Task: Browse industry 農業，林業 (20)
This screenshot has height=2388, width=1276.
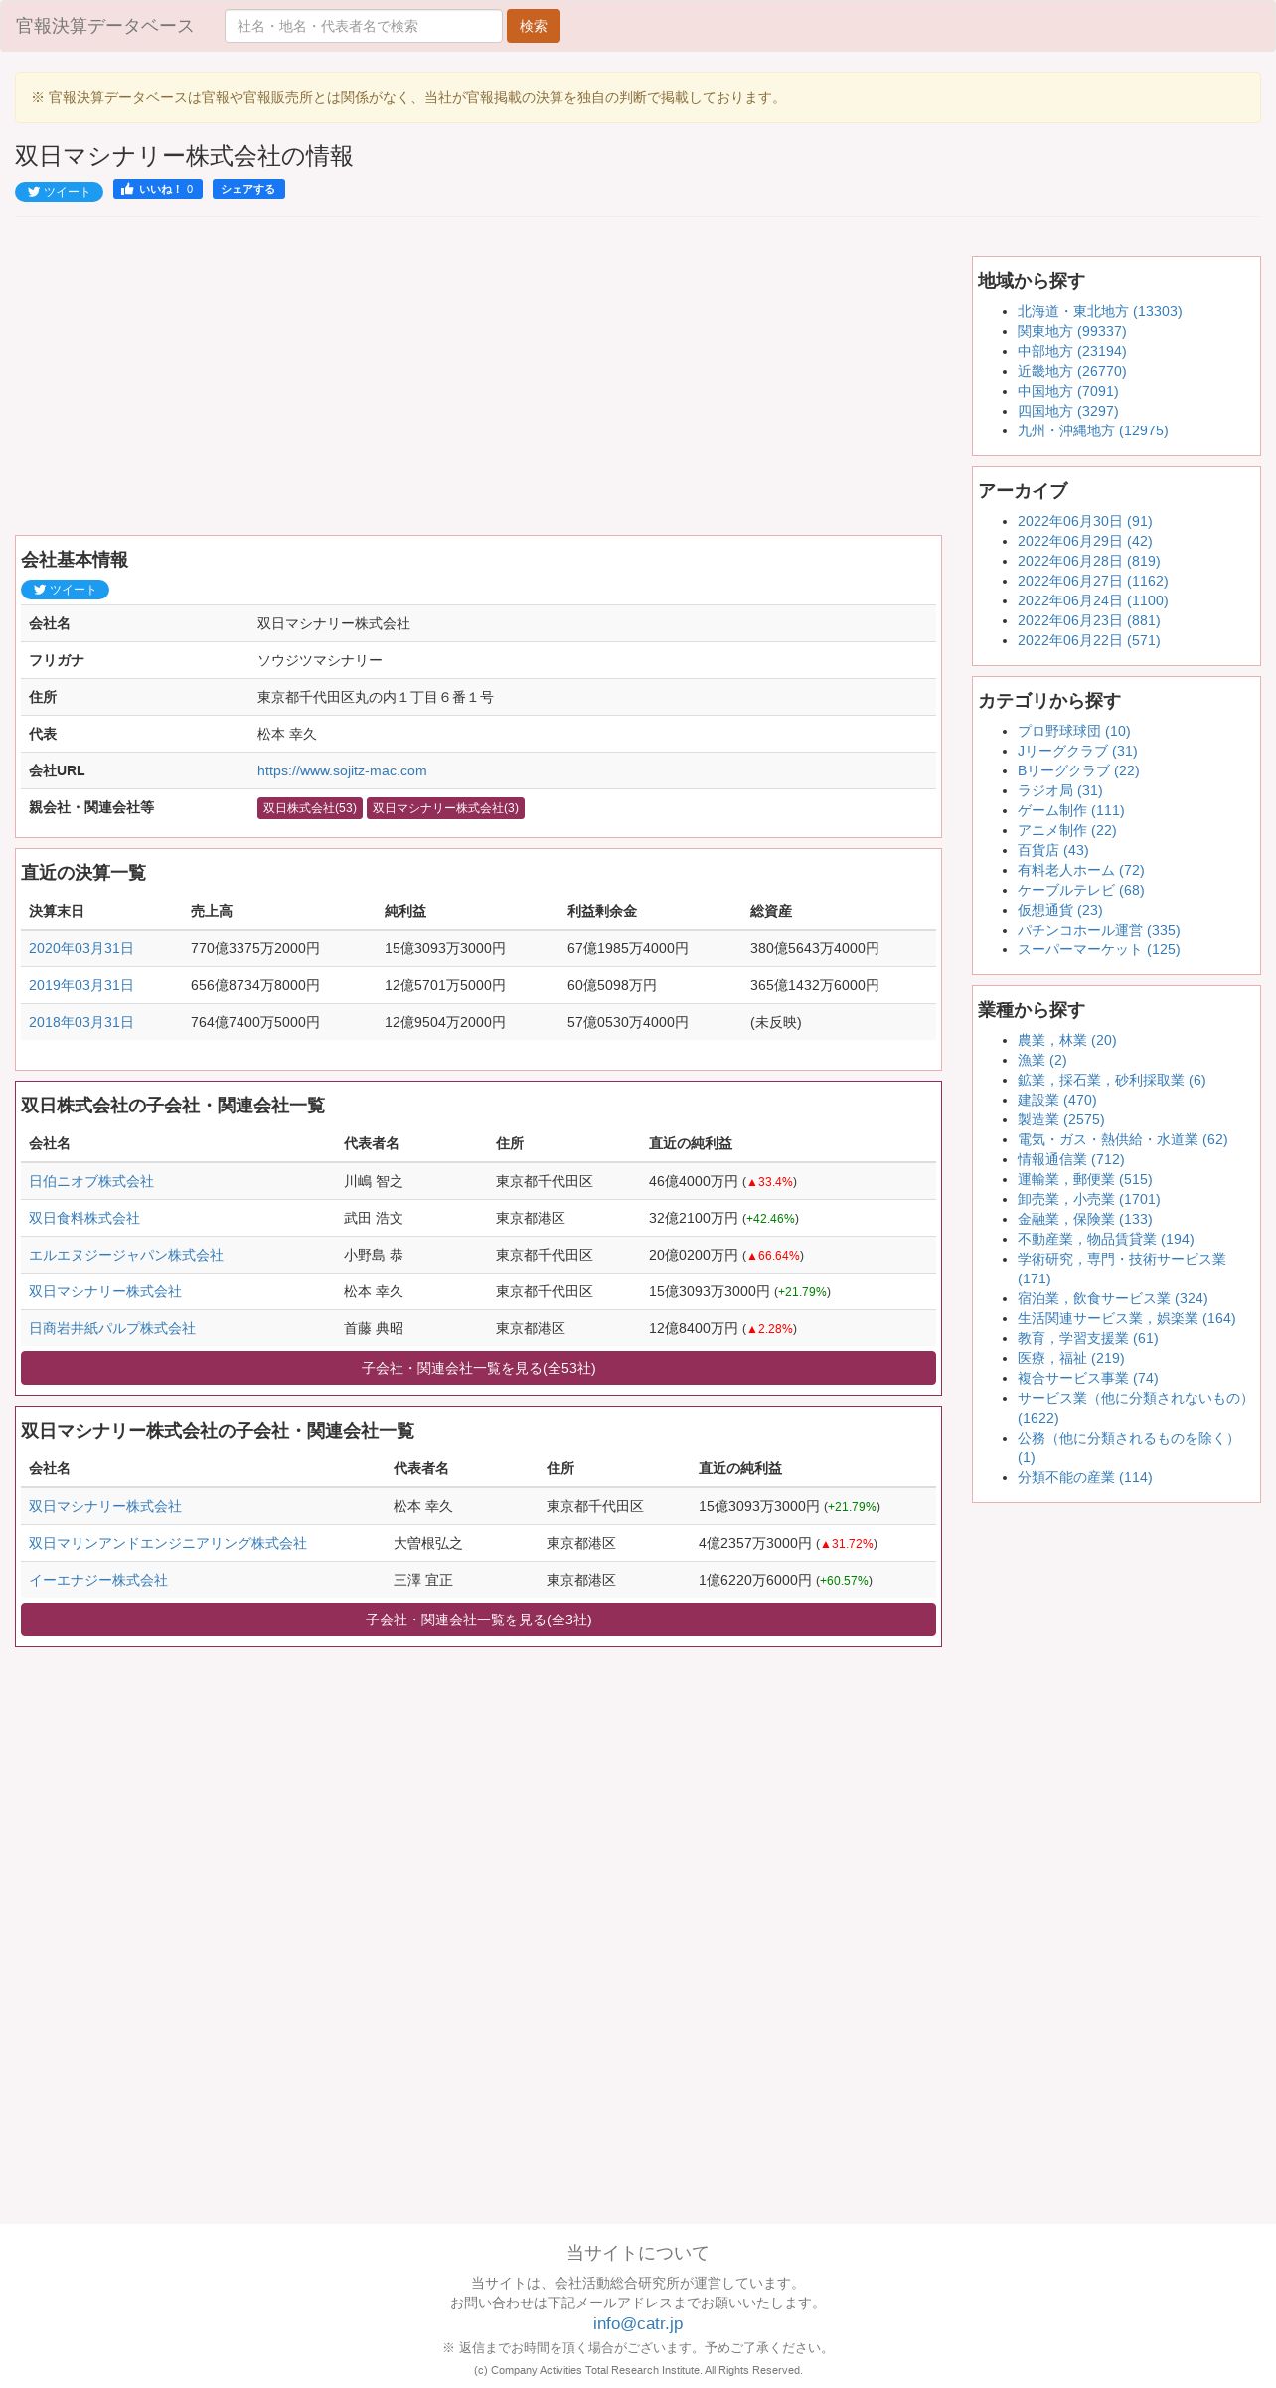Action: tap(1067, 1040)
